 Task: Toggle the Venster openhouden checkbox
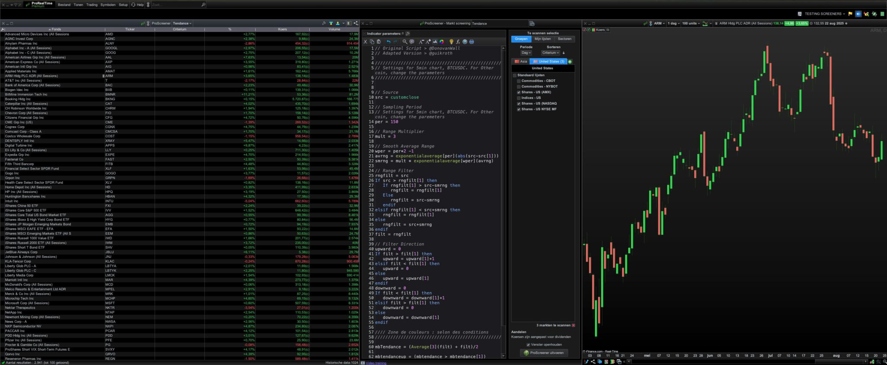[528, 345]
